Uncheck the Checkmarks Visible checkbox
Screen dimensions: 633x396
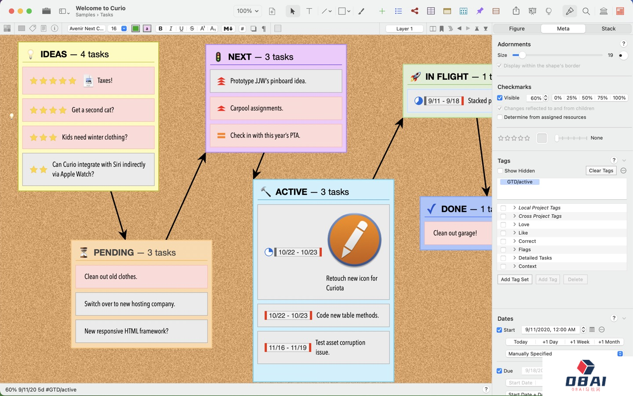pyautogui.click(x=500, y=98)
